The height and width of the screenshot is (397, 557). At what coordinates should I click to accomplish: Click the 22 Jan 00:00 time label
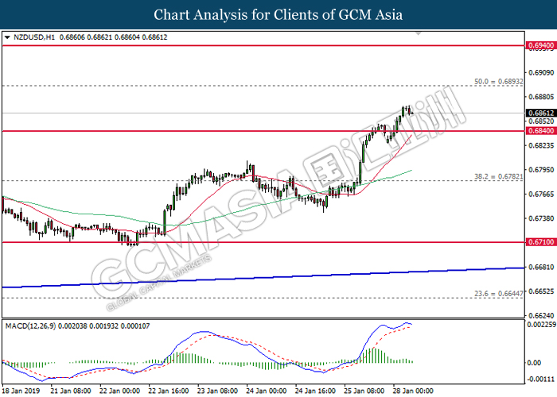pyautogui.click(x=119, y=391)
